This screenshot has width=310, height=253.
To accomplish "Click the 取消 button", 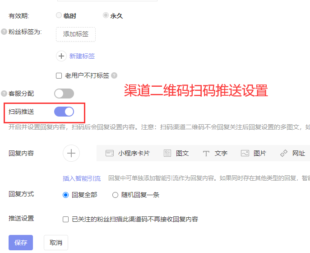I will 56,243.
